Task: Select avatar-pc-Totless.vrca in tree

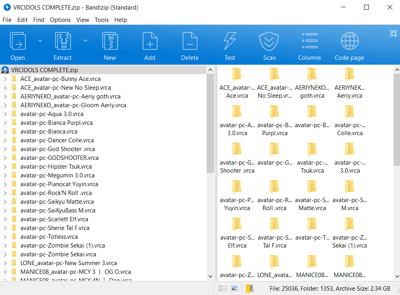Action: tap(49, 237)
